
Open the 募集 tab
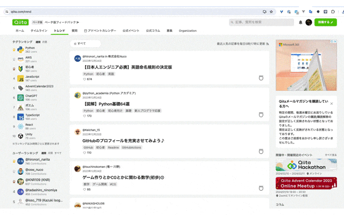pos(169,31)
